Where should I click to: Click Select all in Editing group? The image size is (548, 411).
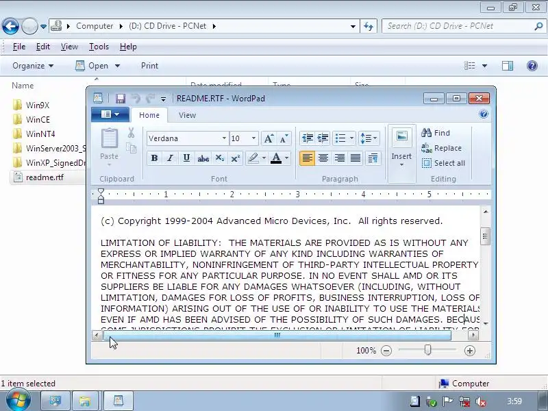[x=443, y=163]
